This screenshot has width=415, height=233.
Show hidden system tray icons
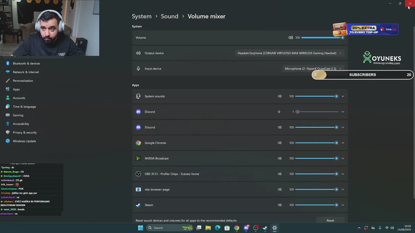pyautogui.click(x=359, y=228)
